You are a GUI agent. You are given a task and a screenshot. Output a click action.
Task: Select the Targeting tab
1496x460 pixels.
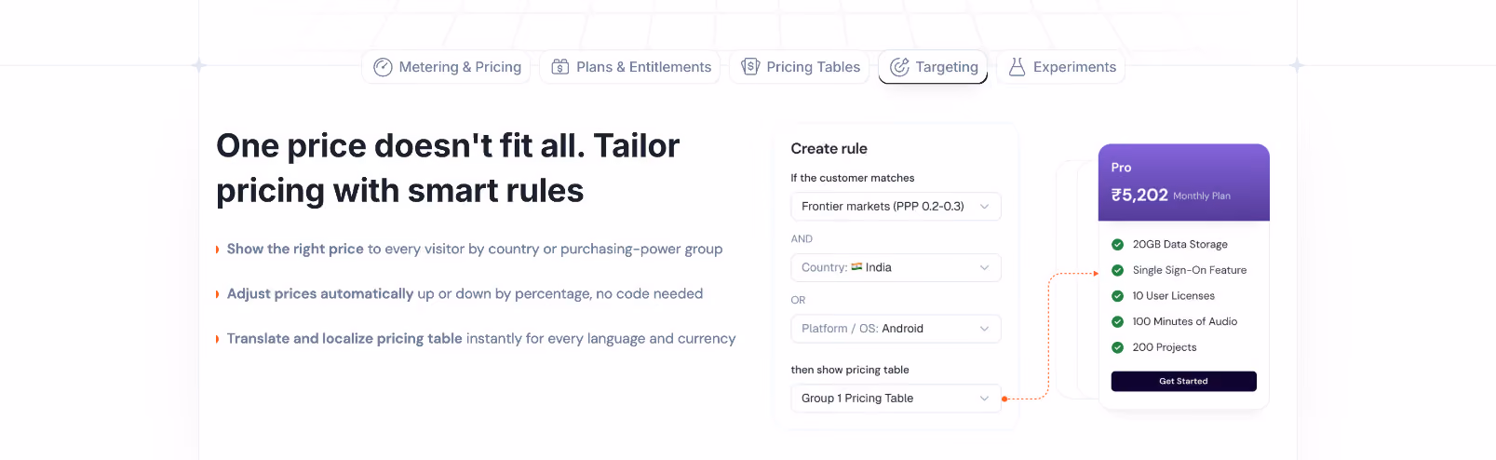pyautogui.click(x=933, y=67)
